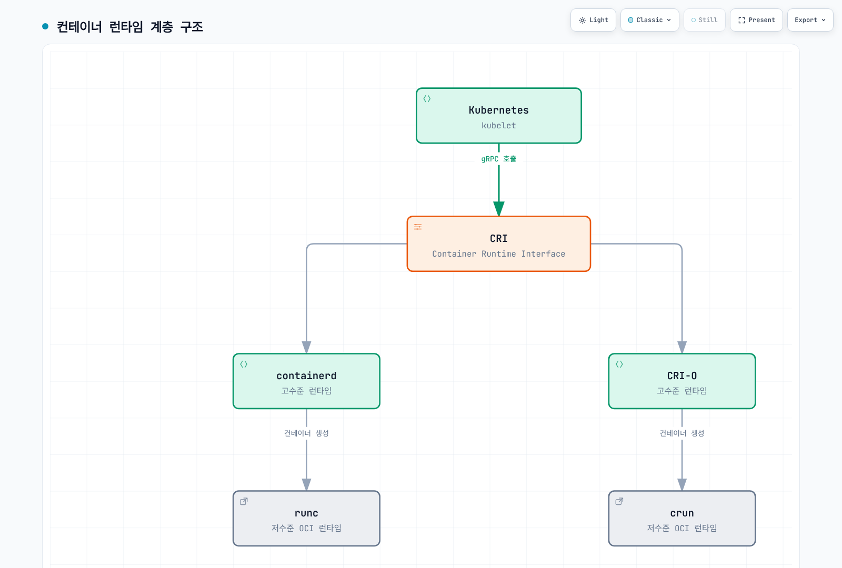Click the fullscreen brackets icon in Present
Viewport: 842px width, 568px height.
tap(741, 20)
